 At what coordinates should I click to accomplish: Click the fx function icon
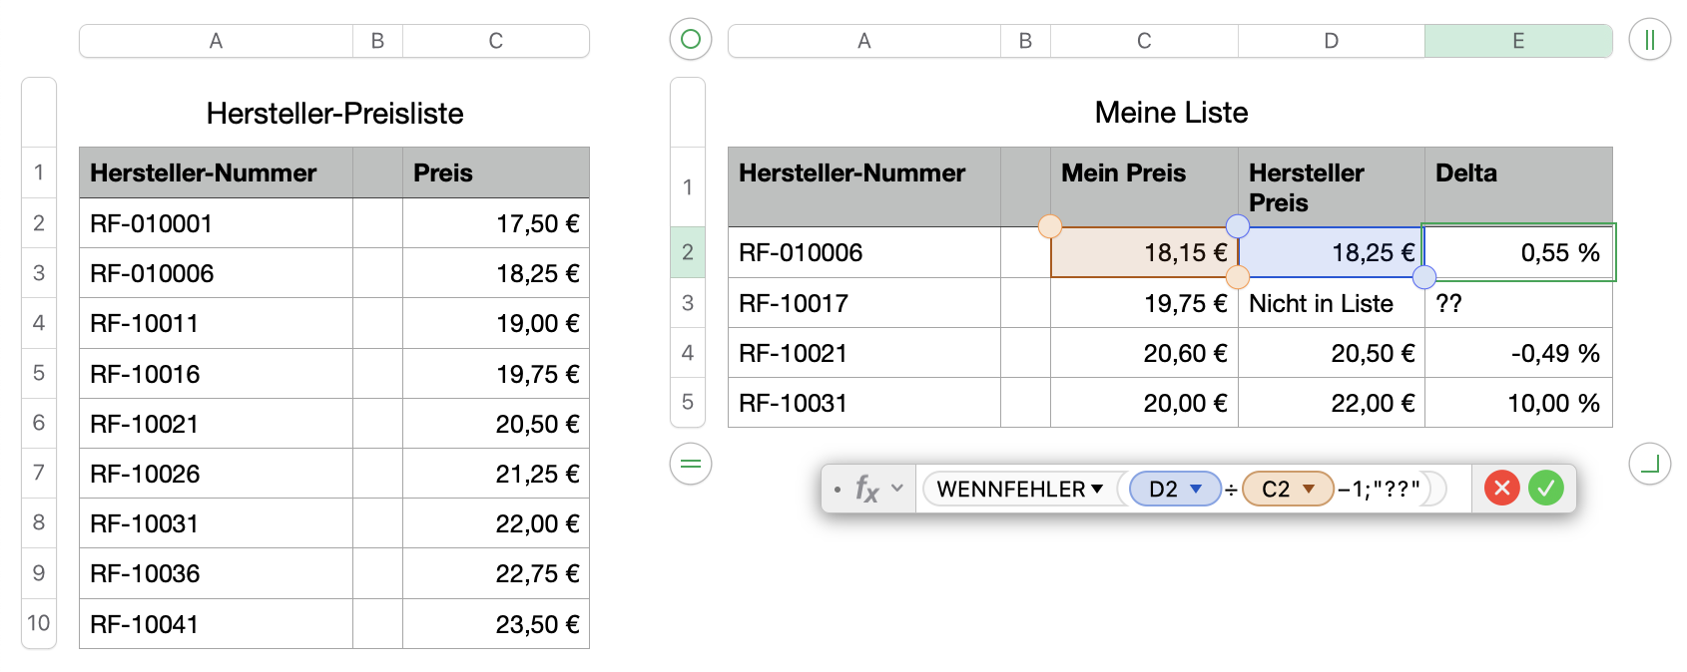866,489
